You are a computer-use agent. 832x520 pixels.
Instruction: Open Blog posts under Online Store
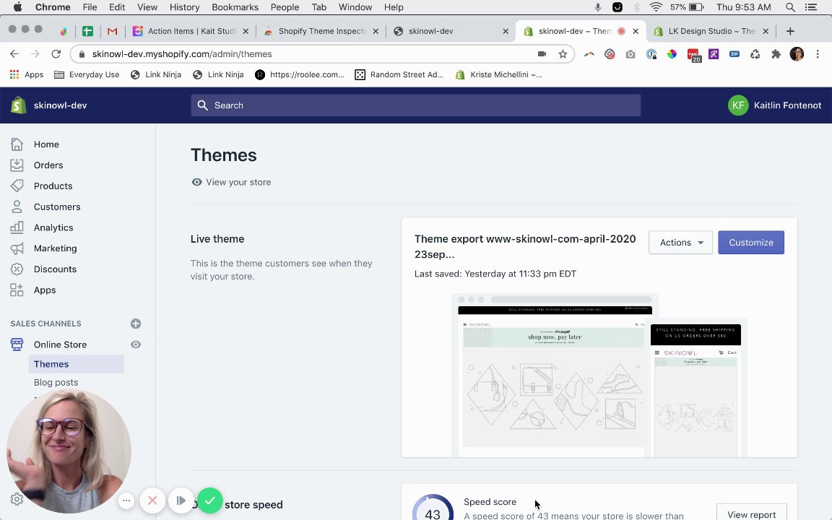[56, 382]
